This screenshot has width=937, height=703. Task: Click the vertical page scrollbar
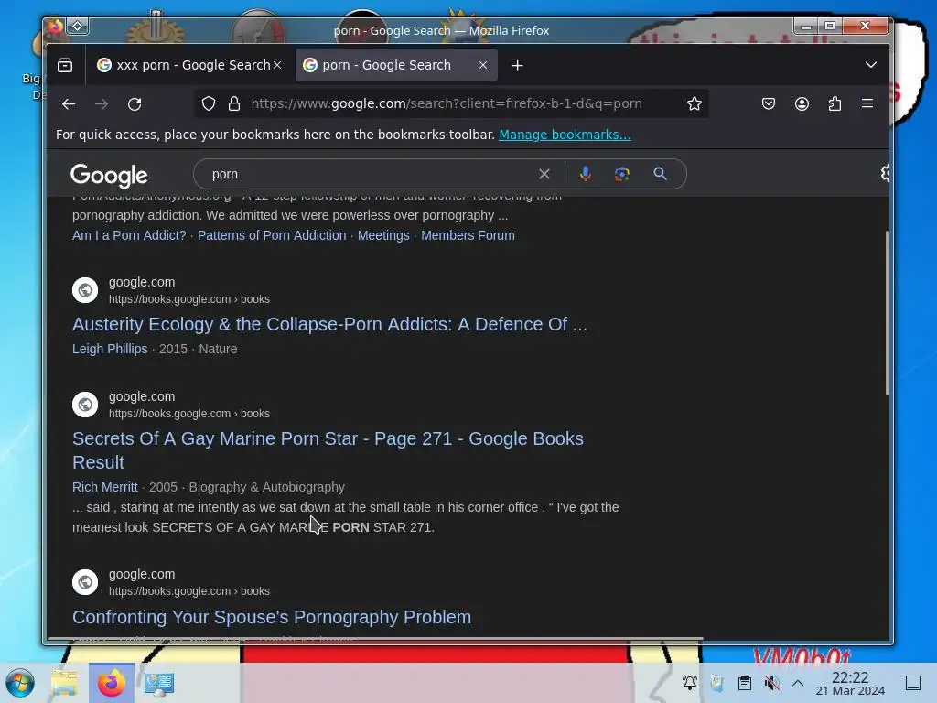tap(887, 313)
